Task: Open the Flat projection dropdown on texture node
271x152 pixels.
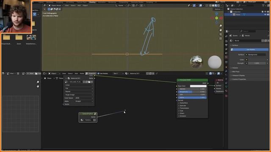Action: [79, 88]
